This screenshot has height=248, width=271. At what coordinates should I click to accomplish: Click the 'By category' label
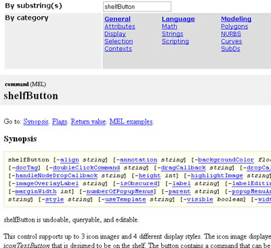click(26, 18)
